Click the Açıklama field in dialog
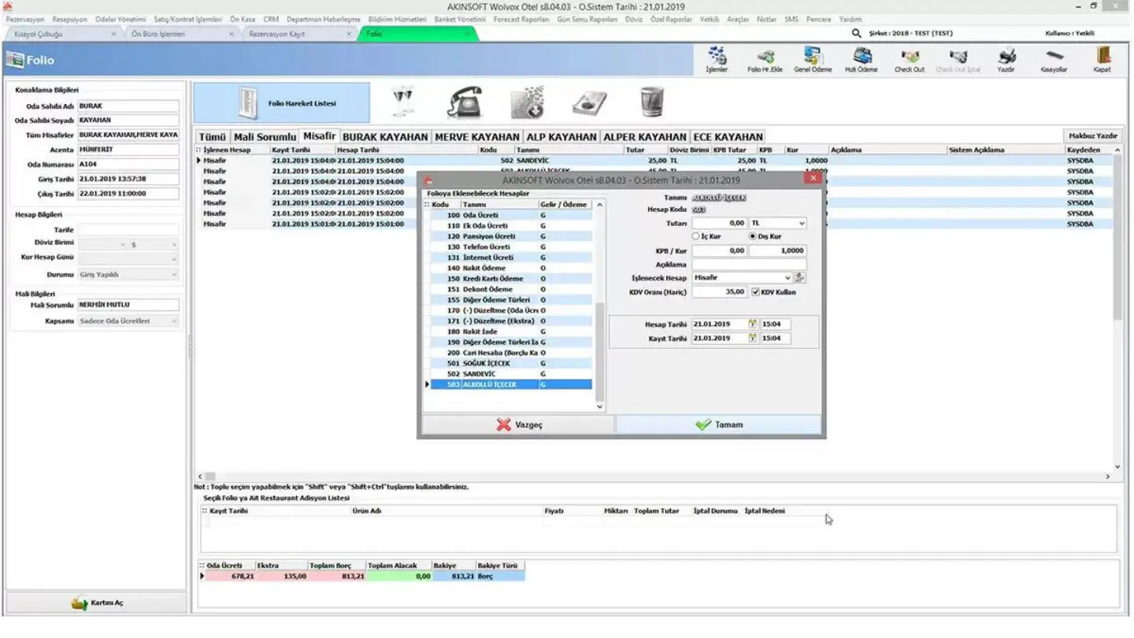Image resolution: width=1134 pixels, height=638 pixels. tap(749, 265)
